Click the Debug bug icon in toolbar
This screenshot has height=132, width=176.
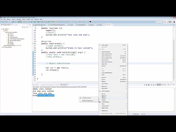pos(31,22)
